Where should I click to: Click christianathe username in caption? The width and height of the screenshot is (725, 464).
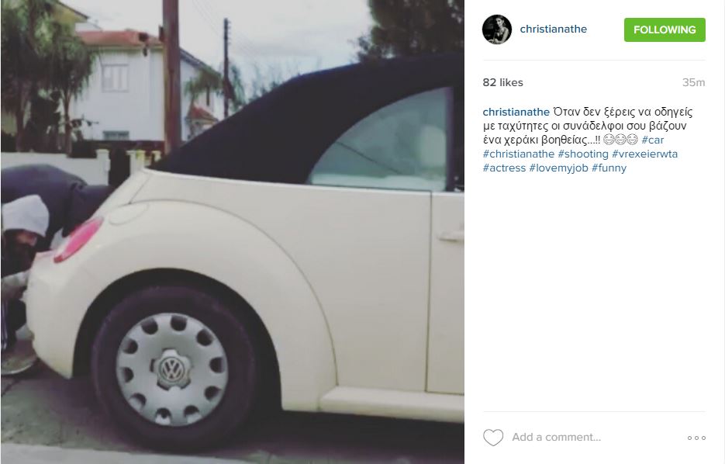(516, 112)
